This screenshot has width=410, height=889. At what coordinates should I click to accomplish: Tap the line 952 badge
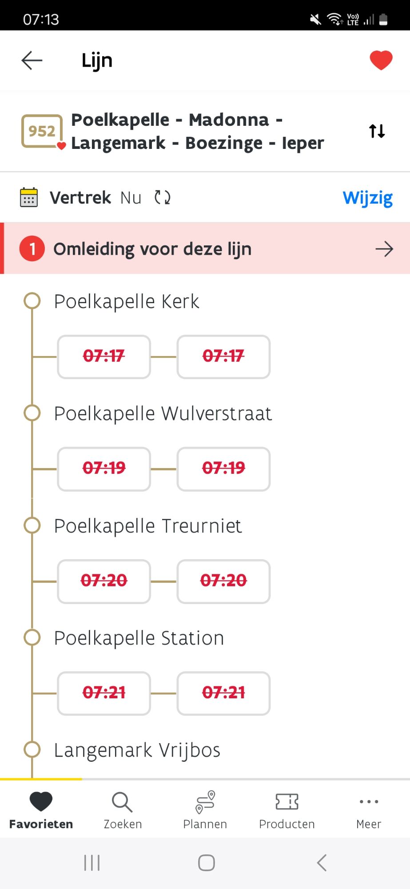click(x=42, y=131)
